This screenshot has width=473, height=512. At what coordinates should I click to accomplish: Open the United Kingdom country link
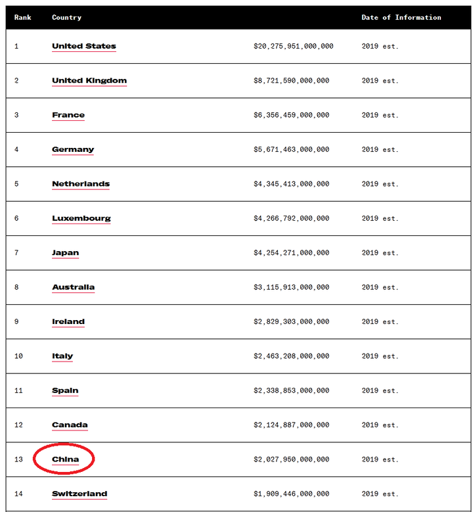pos(89,81)
